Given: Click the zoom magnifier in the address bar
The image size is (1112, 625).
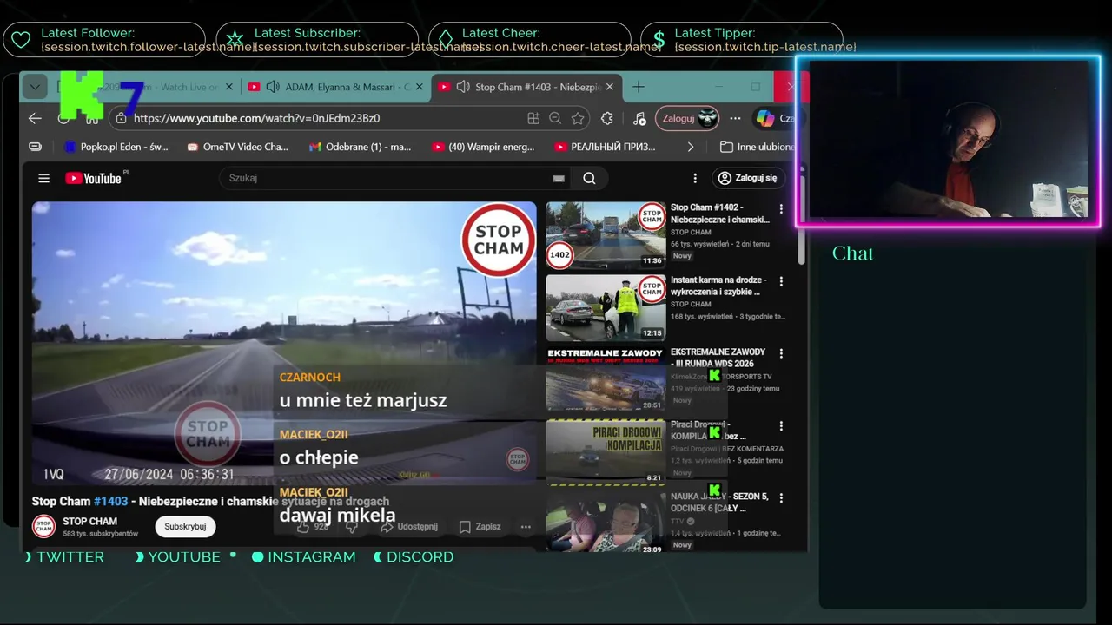Looking at the screenshot, I should click(x=556, y=118).
